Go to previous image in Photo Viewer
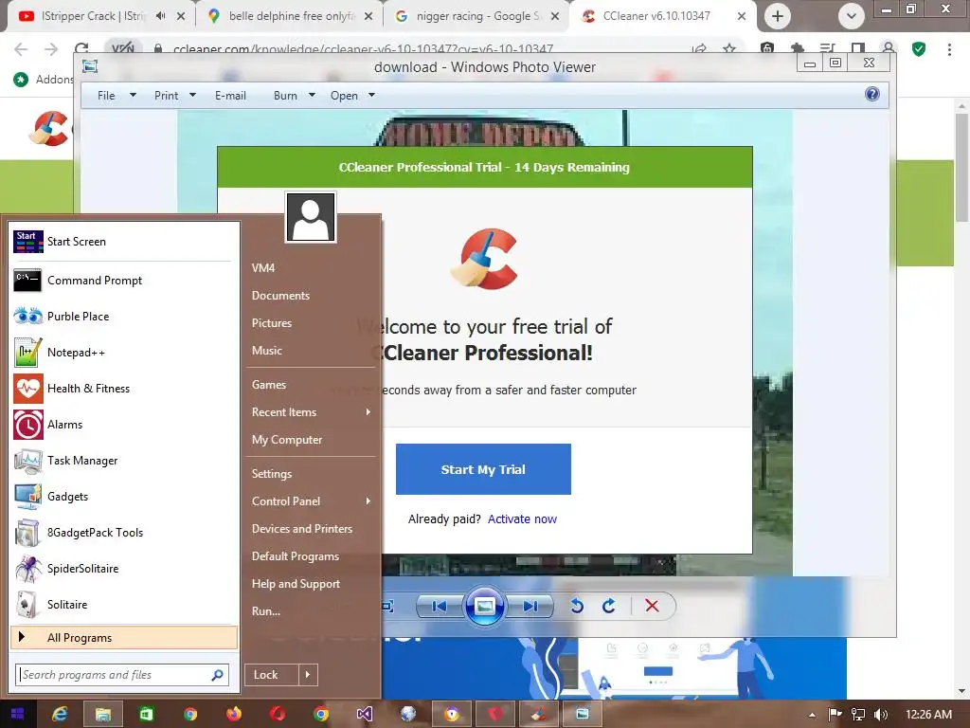The image size is (970, 728). [440, 606]
